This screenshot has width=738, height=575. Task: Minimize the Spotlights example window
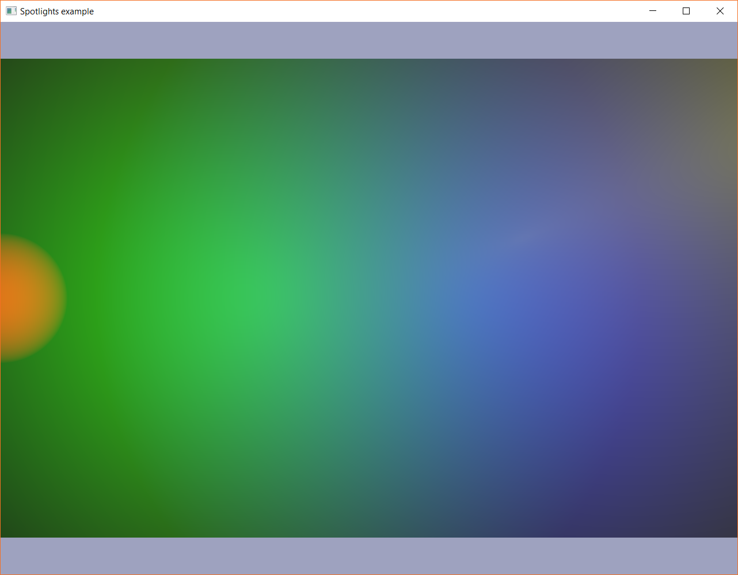pyautogui.click(x=653, y=11)
